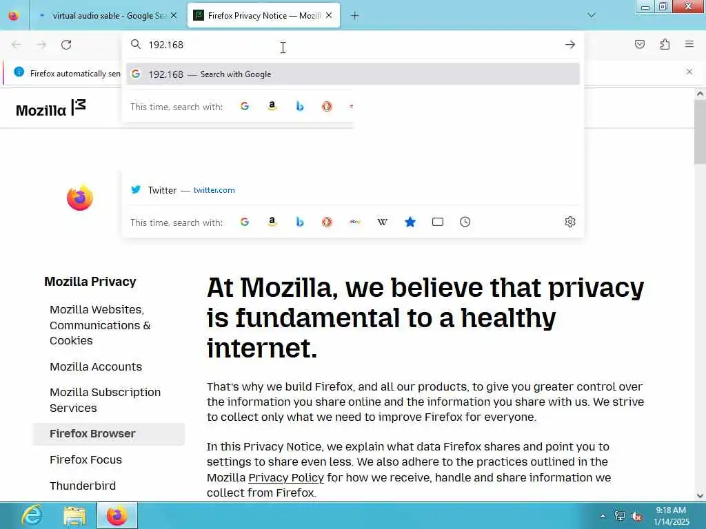Switch to virtual audio xable Google tab
This screenshot has height=529, width=706.
108,16
